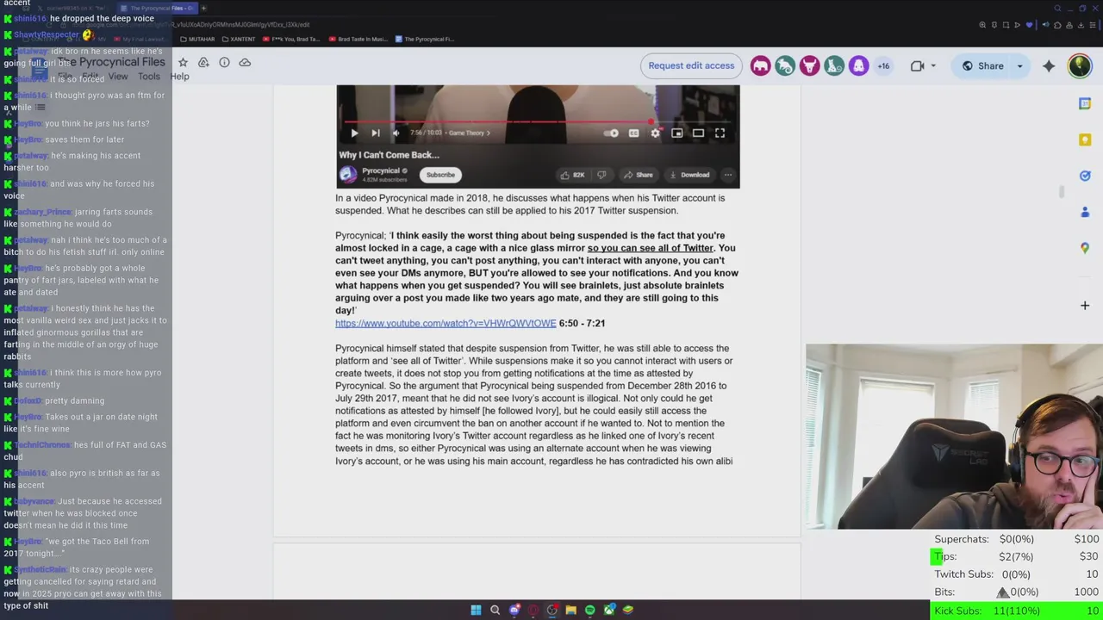Open the View menu

(117, 77)
